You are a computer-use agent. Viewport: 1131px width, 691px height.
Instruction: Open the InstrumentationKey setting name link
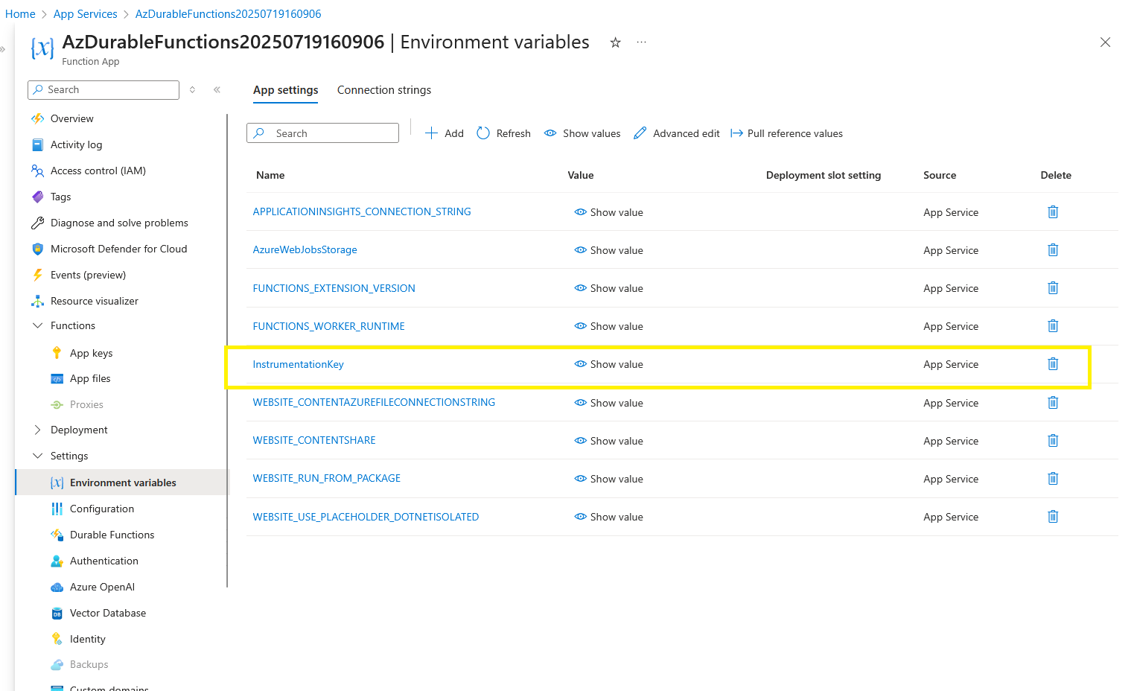tap(298, 364)
